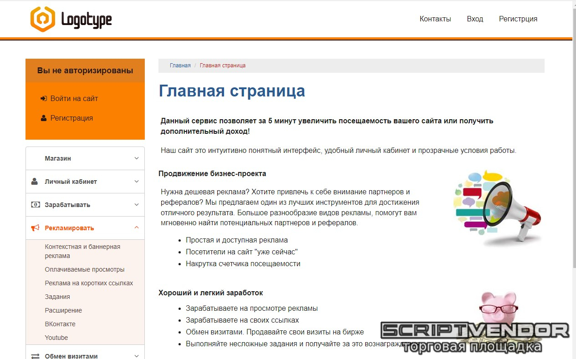Select the Рекламировать sidebar item

click(x=85, y=228)
